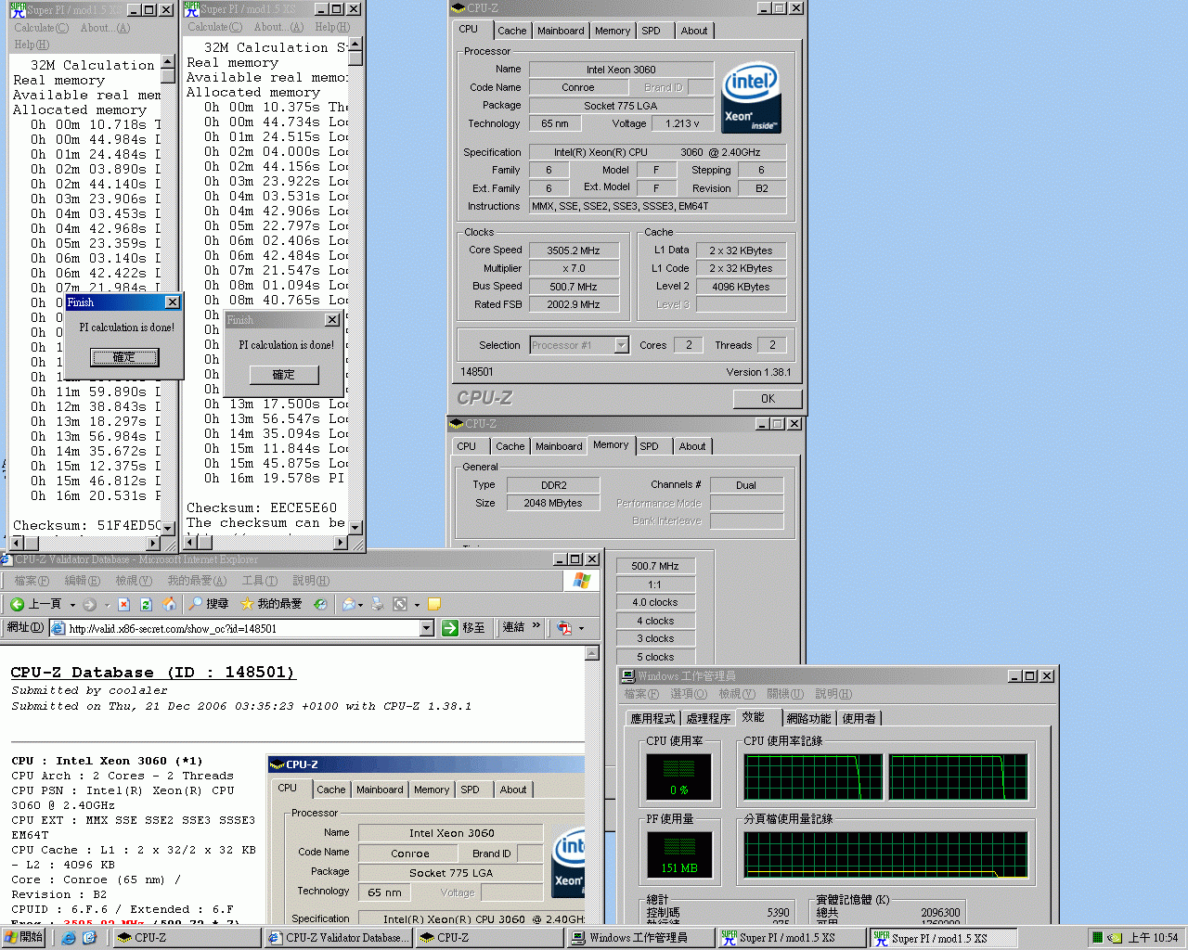The height and width of the screenshot is (950, 1188).
Task: Click the PF usage 151 MB meter
Action: coord(679,854)
